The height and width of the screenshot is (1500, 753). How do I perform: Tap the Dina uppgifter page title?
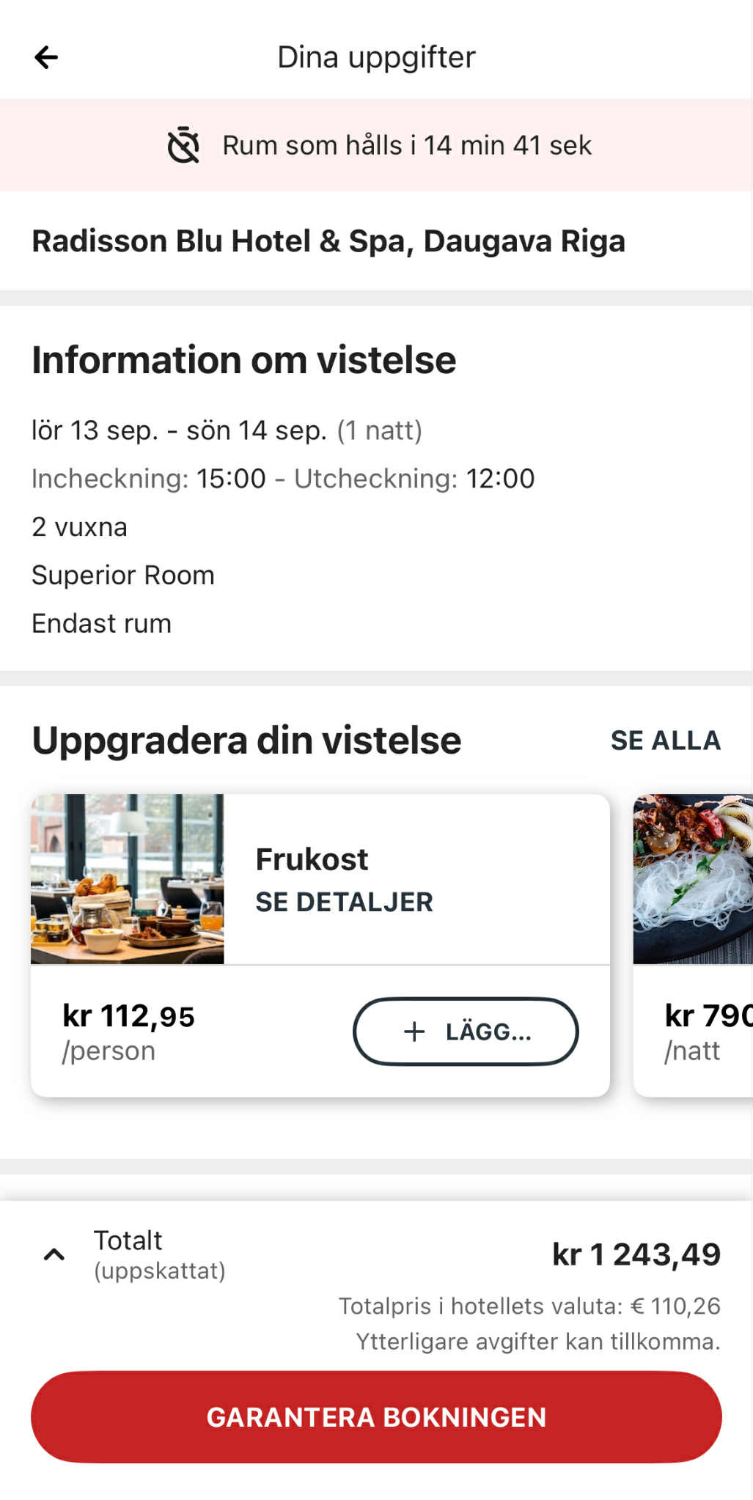click(376, 57)
